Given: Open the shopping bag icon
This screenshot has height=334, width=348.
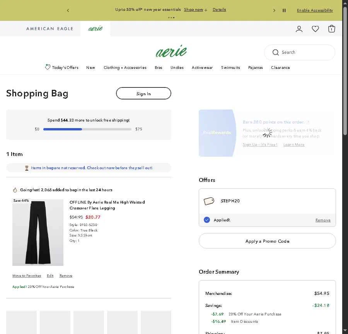Looking at the screenshot, I should [332, 29].
